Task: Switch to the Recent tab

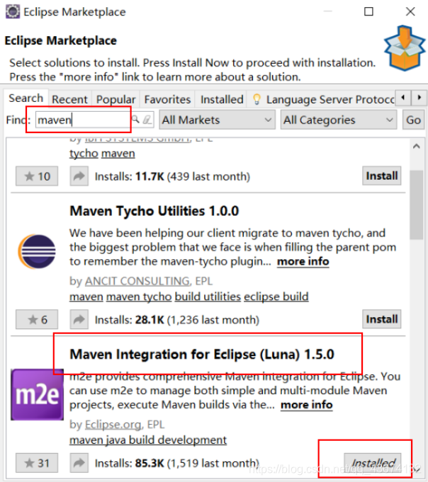Action: [70, 99]
